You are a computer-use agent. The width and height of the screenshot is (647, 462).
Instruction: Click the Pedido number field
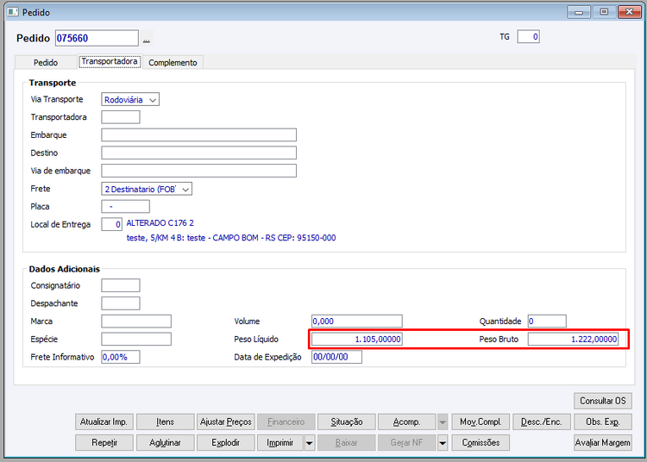point(97,38)
